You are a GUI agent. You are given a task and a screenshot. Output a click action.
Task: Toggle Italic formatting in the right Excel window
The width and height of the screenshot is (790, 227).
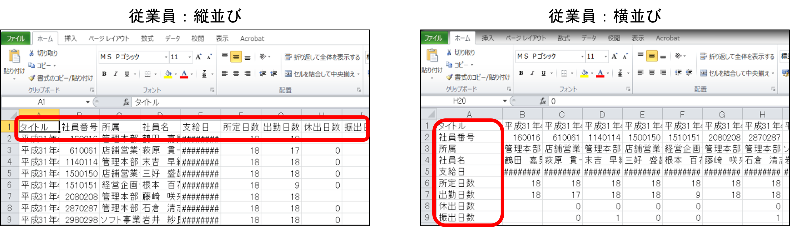click(532, 73)
